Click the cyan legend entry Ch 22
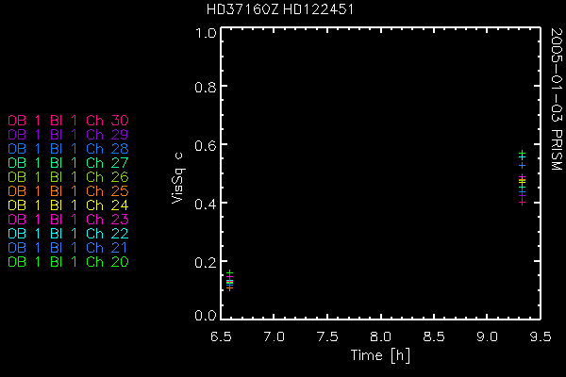Screen dimensions: 566x377 [x=68, y=234]
